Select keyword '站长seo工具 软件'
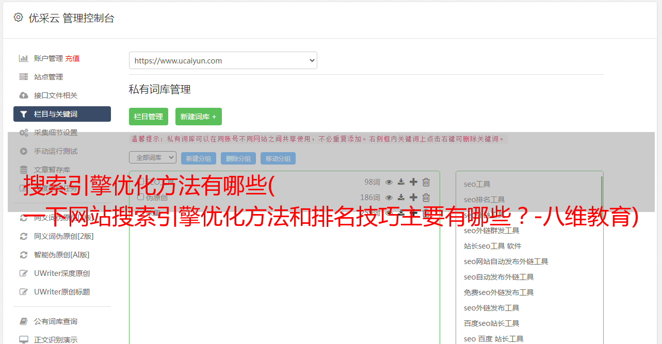This screenshot has width=662, height=344. pos(493,246)
